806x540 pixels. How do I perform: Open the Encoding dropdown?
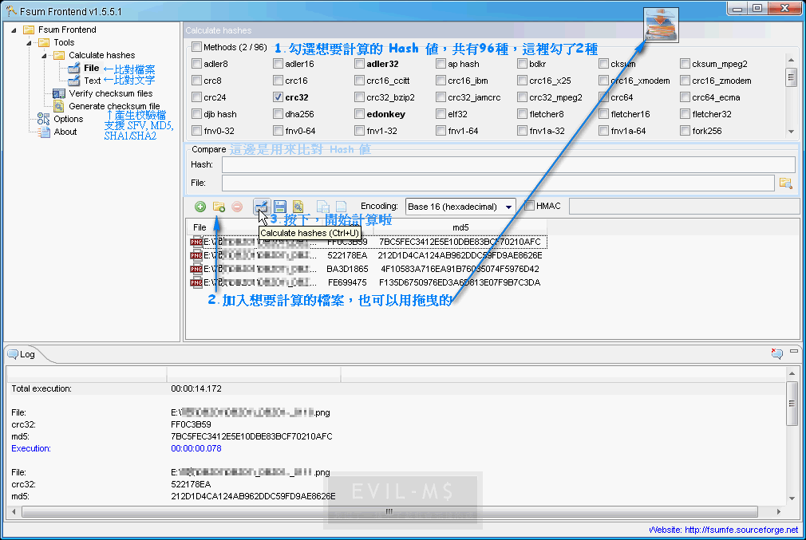(508, 207)
